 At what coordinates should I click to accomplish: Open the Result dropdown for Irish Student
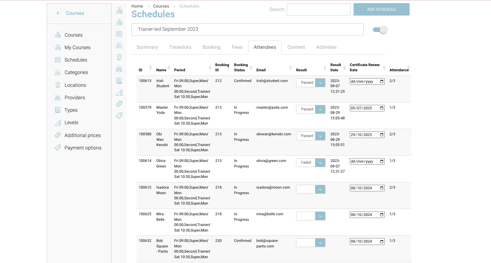[x=320, y=83]
